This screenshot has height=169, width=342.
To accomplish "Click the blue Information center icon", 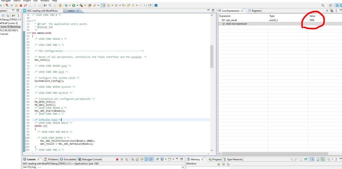I will point(156,5).
